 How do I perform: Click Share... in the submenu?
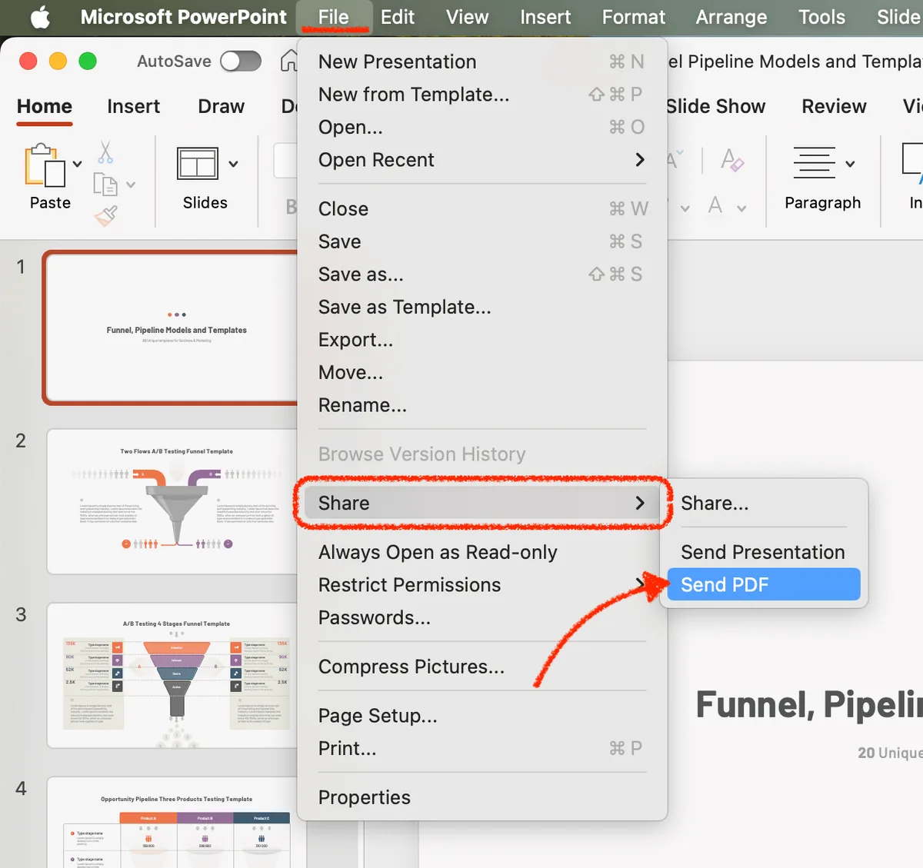click(764, 503)
